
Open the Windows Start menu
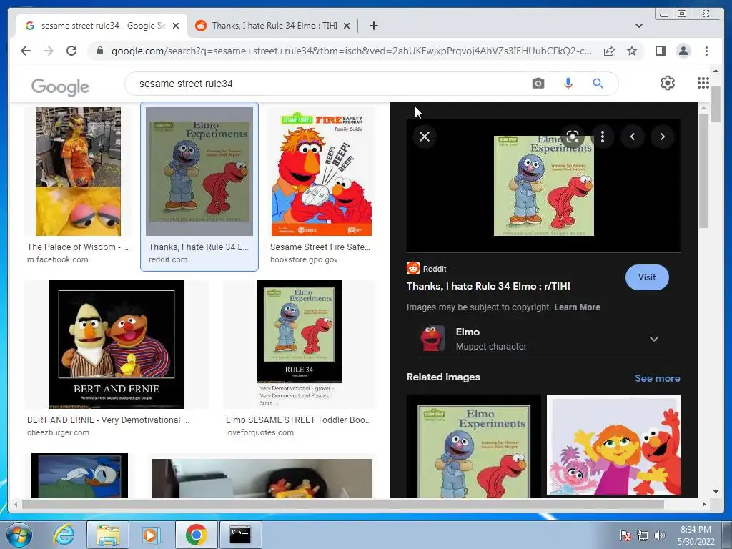pyautogui.click(x=19, y=535)
